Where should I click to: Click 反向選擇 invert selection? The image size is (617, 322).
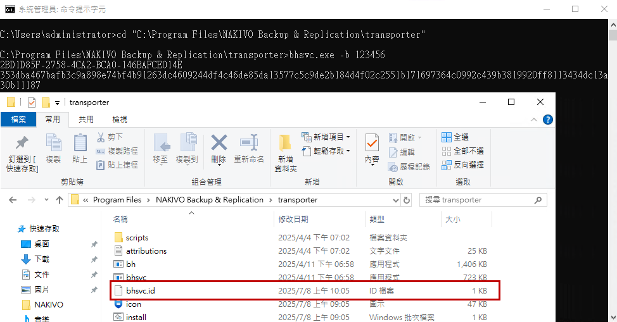point(462,164)
